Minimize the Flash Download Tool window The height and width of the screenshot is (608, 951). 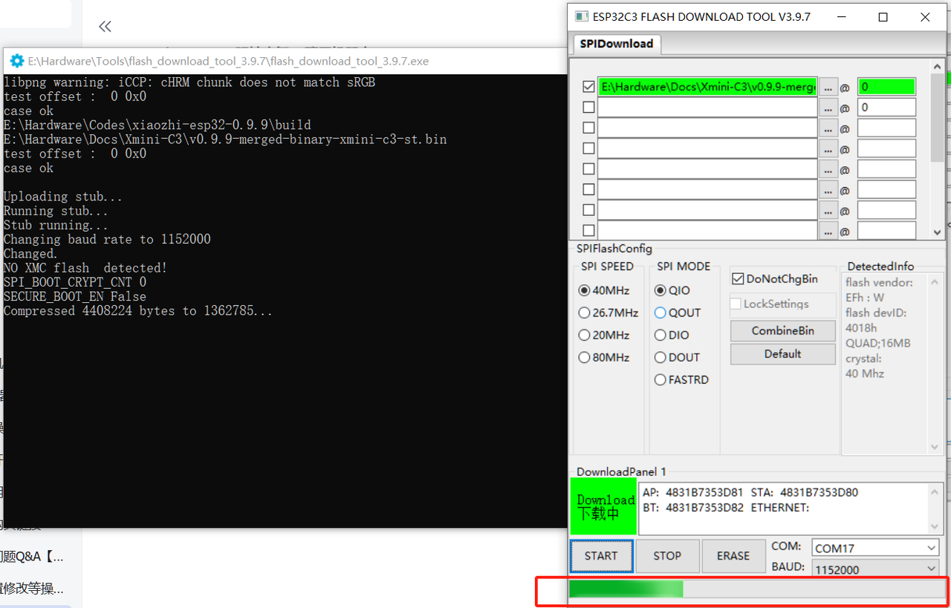click(x=842, y=17)
